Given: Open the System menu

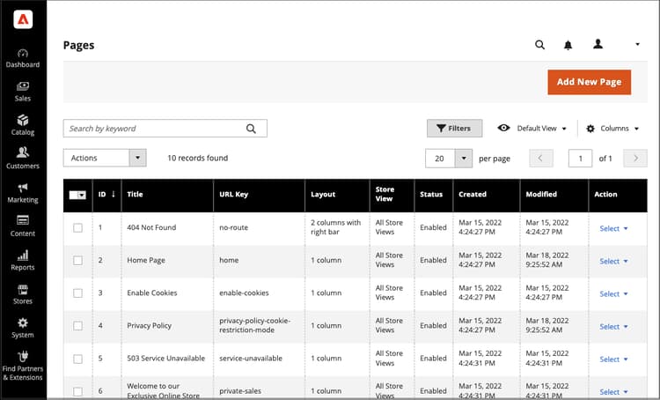Looking at the screenshot, I should 23,329.
